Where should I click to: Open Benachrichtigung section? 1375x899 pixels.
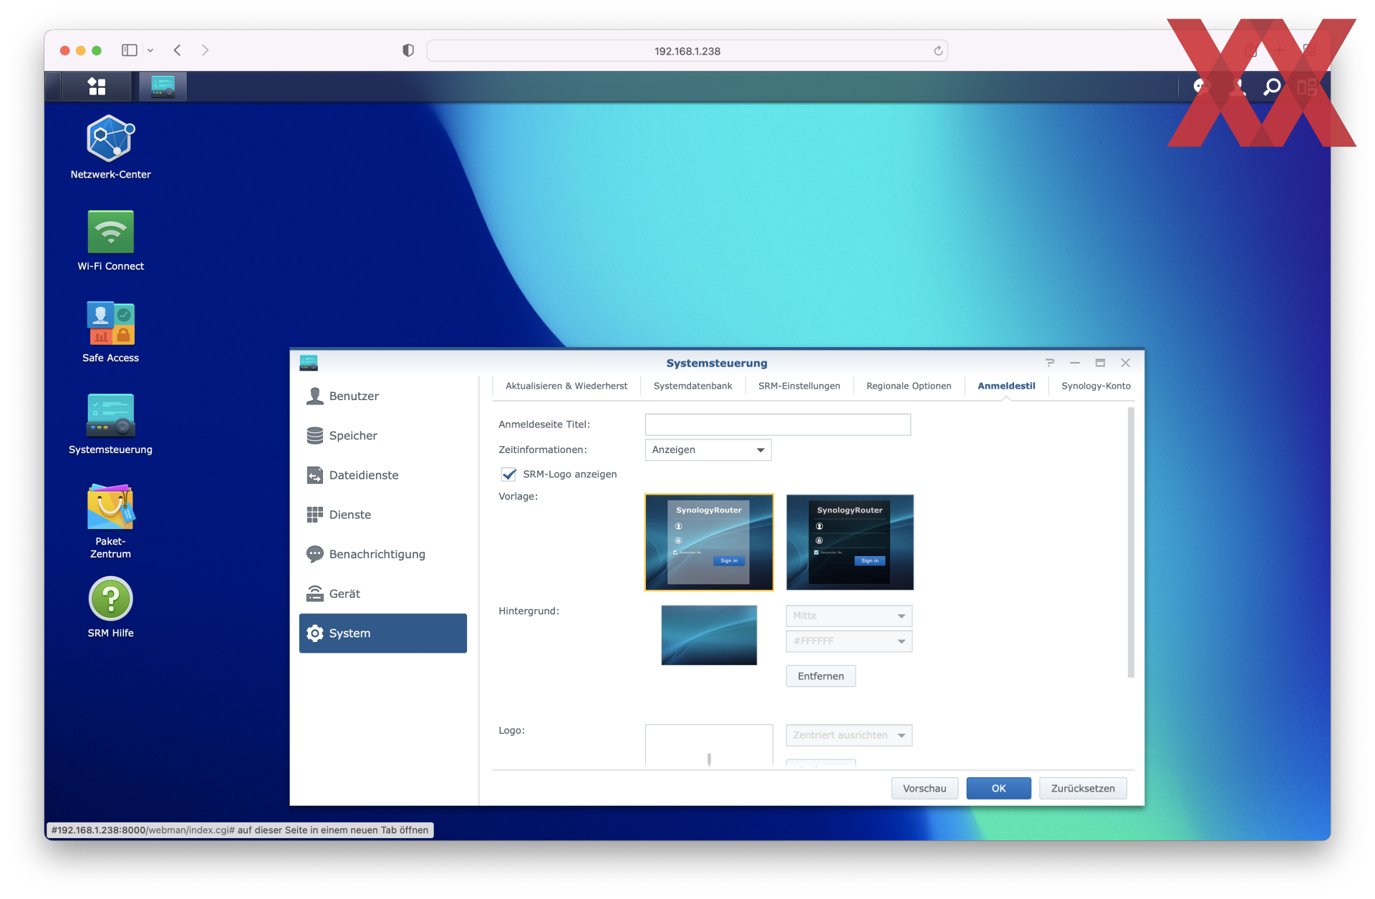click(383, 554)
